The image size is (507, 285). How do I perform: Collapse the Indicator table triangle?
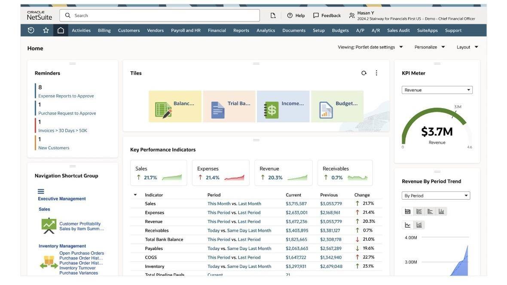click(x=135, y=195)
